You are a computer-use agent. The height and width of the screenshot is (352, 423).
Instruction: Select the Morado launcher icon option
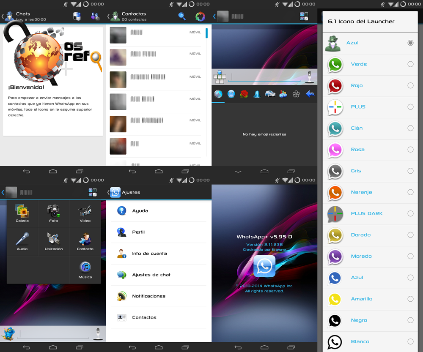coord(370,256)
